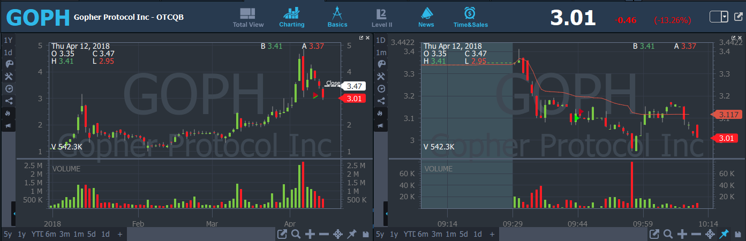Screen dimensions: 746x241
Task: Select the 1d tab under right chart
Action: click(478, 234)
